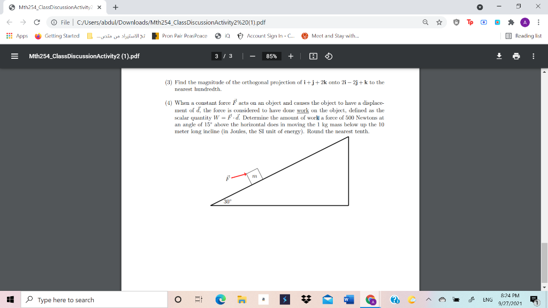This screenshot has width=548, height=308.
Task: Open a new browser tab
Action: 115,7
